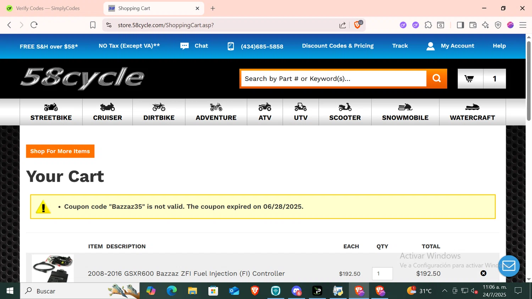Open the 2008-2016 GSXR600 Bazzaz product link
Image resolution: width=532 pixels, height=299 pixels.
186,273
